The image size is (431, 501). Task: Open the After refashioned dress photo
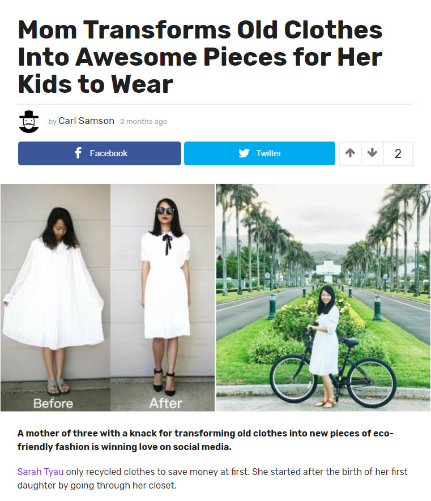pos(163,297)
